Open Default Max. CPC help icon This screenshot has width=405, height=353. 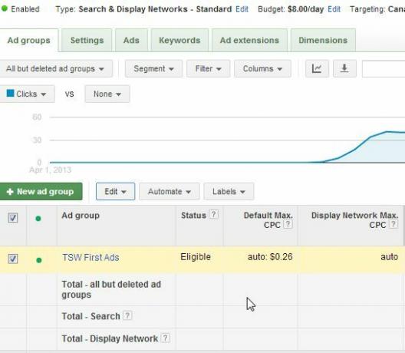point(288,224)
